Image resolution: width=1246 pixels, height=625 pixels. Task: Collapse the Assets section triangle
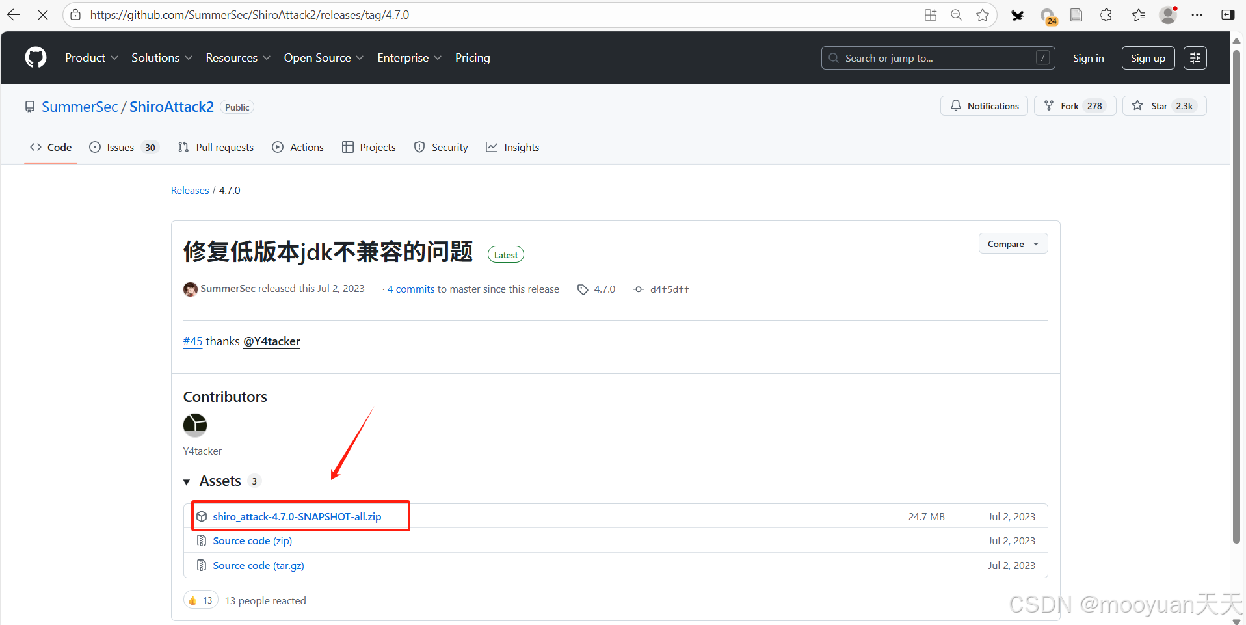[x=187, y=482]
